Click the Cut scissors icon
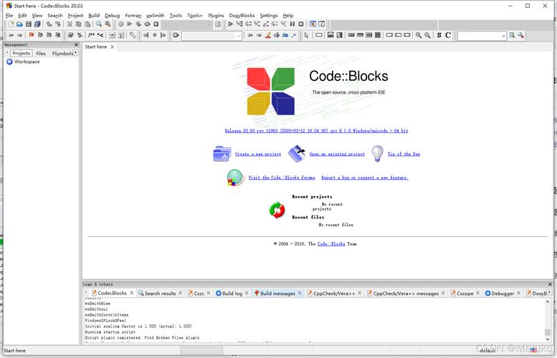557x358 pixels. click(x=70, y=24)
